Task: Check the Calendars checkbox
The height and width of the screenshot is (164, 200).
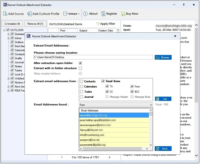Action: click(81, 86)
